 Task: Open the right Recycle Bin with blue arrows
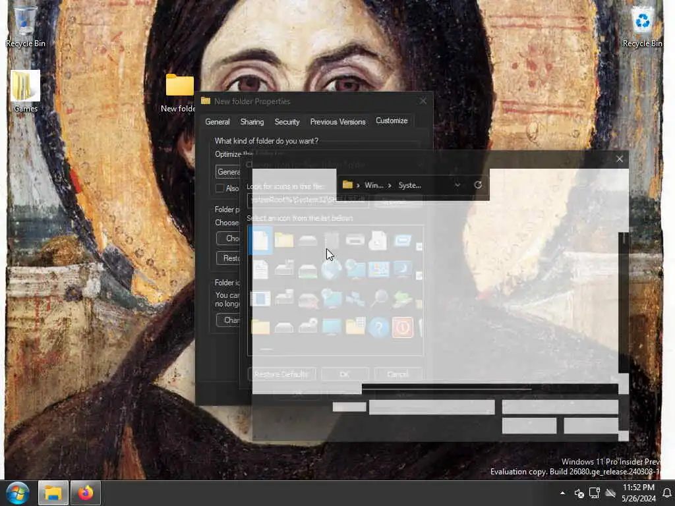pyautogui.click(x=642, y=26)
